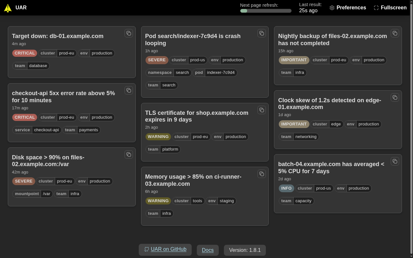Click the 'pod indexer-7c9d4' label
Screen dimensions: 413x258
click(215, 73)
